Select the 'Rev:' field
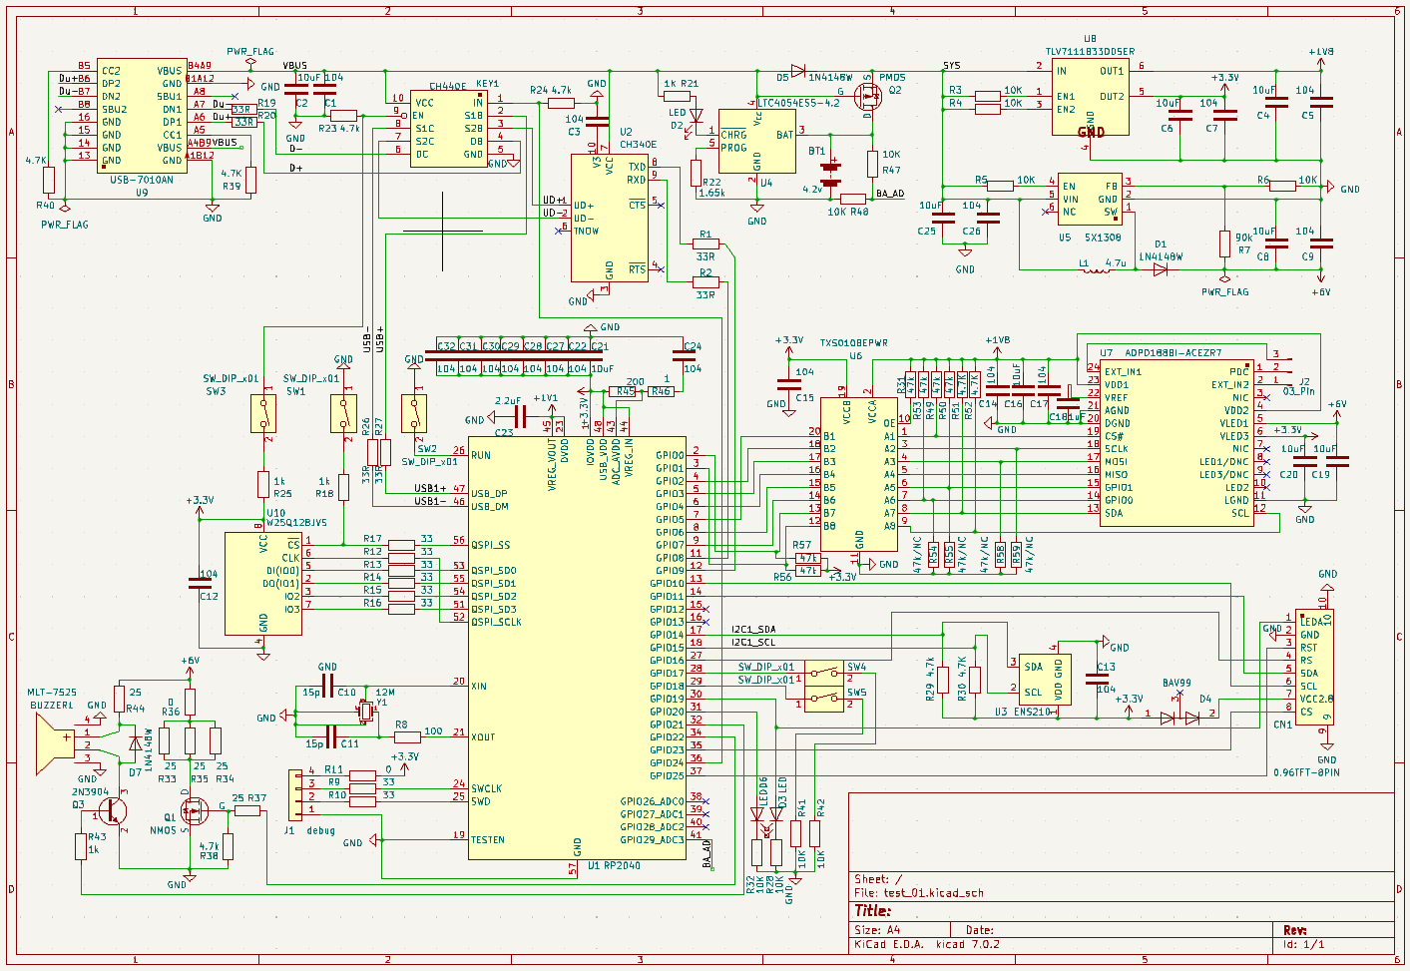This screenshot has width=1410, height=971. tap(1294, 930)
